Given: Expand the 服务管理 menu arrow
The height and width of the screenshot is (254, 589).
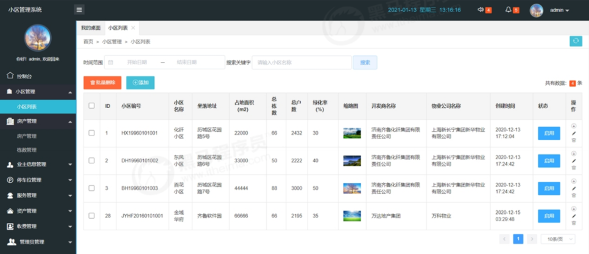Looking at the screenshot, I should [70, 196].
